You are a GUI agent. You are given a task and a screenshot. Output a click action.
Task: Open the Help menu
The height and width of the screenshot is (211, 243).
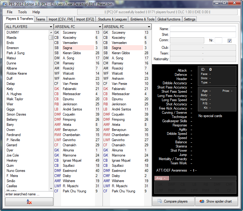tap(36, 12)
